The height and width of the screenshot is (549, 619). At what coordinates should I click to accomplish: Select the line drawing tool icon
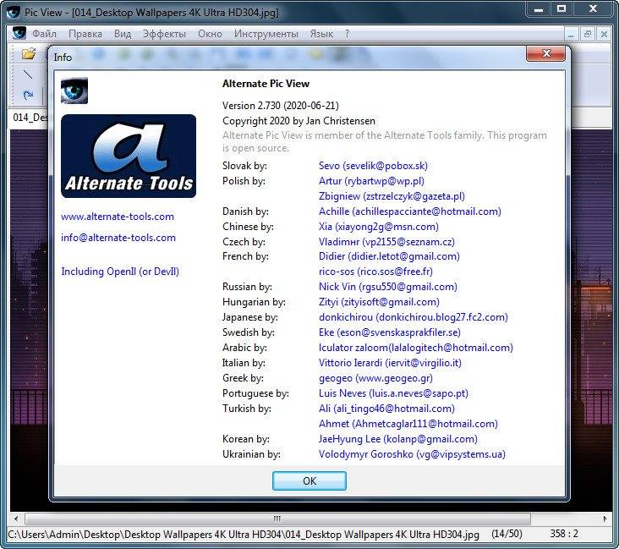coord(28,74)
